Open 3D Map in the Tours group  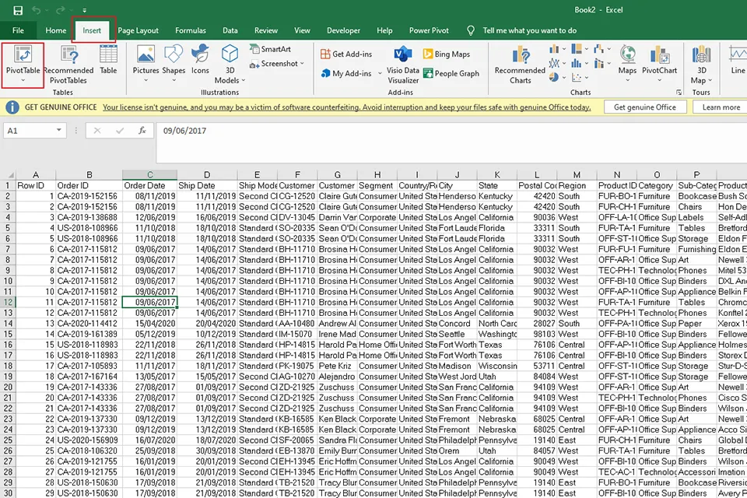click(701, 66)
